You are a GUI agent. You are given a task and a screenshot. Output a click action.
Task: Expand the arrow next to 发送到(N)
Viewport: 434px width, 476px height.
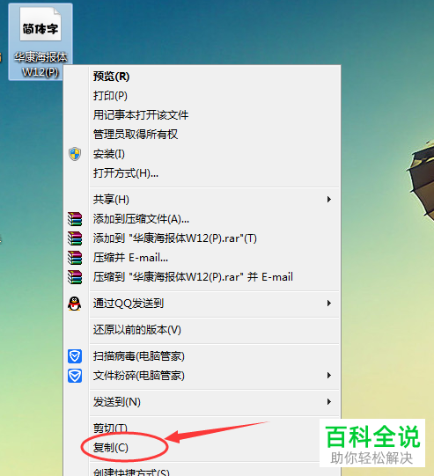329,402
